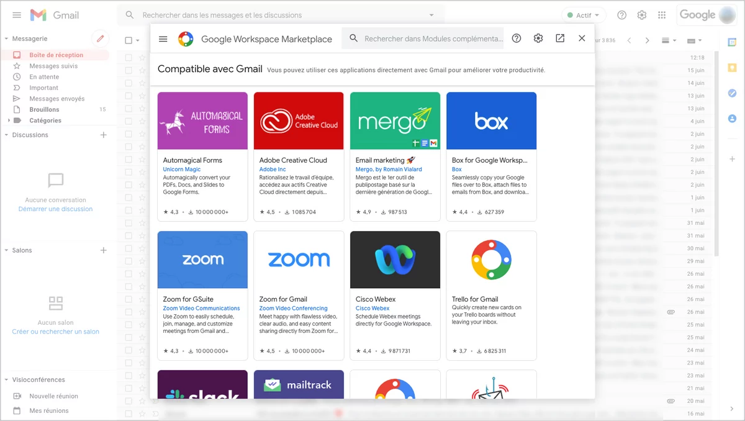Open the Google account avatar

pos(727,15)
